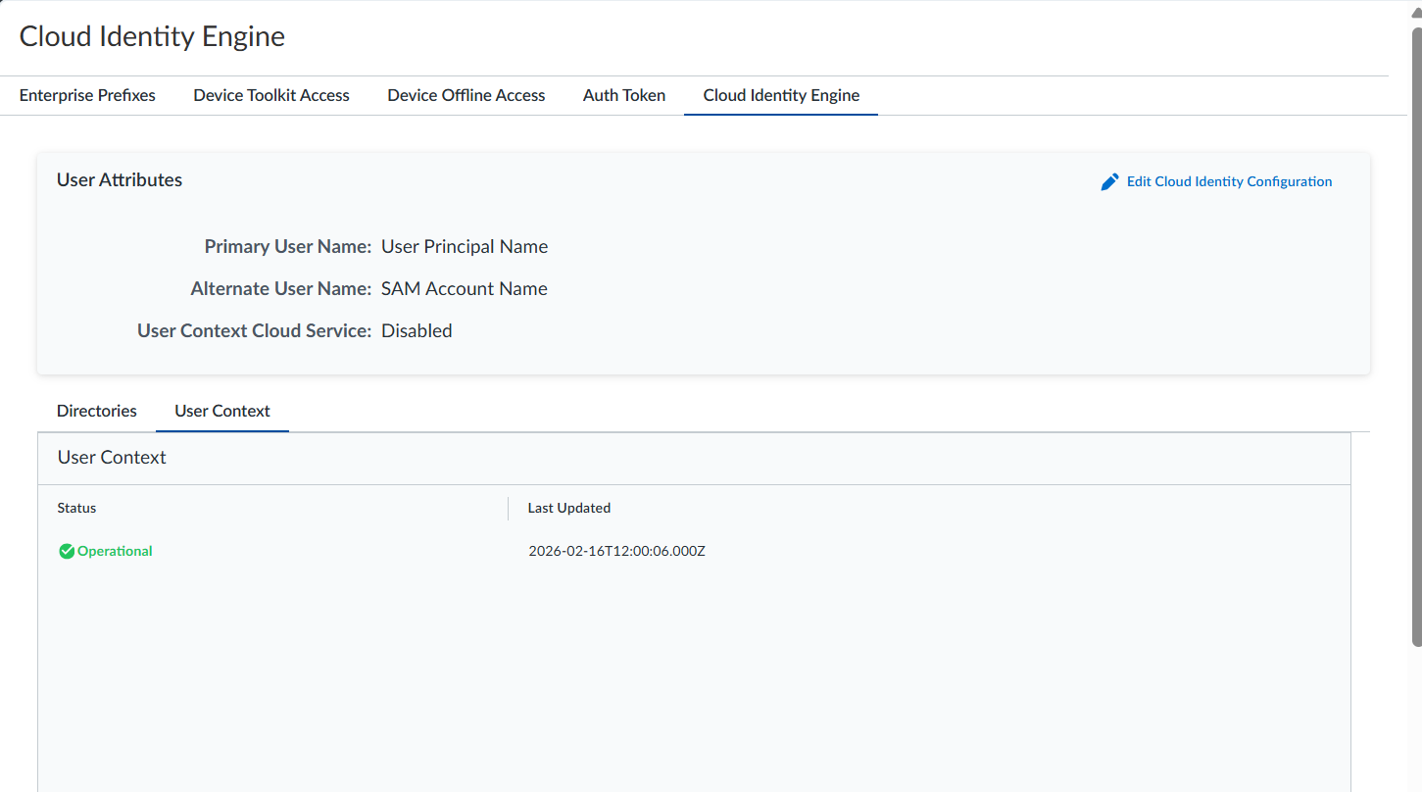Click the Operational status text
Viewport: 1422px width, 792px height.
[115, 552]
